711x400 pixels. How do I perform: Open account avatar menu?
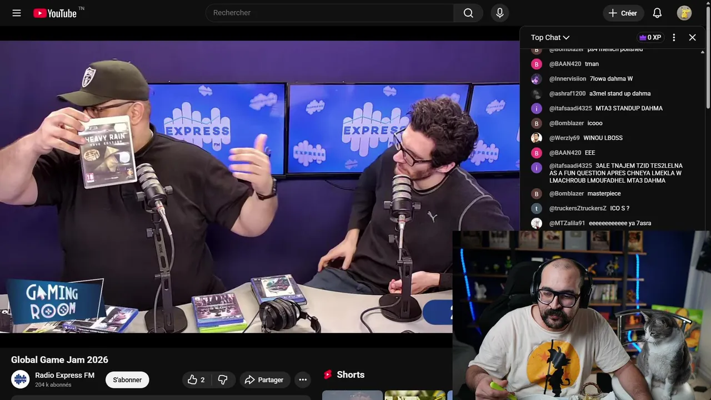click(684, 13)
